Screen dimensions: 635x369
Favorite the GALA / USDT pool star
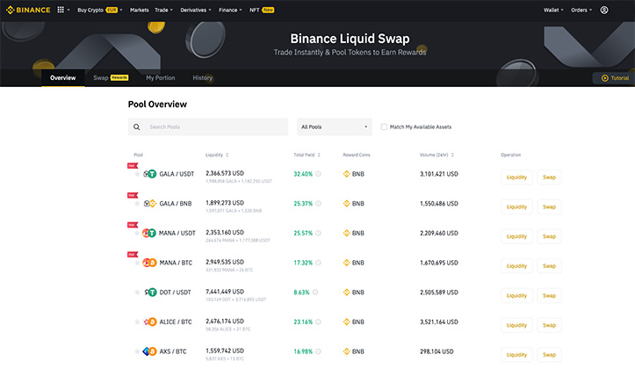click(137, 174)
